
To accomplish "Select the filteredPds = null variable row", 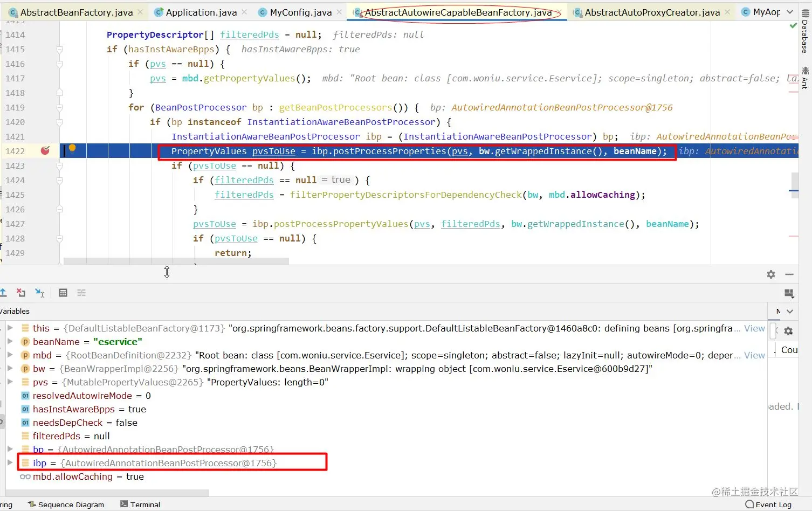I will [386, 436].
